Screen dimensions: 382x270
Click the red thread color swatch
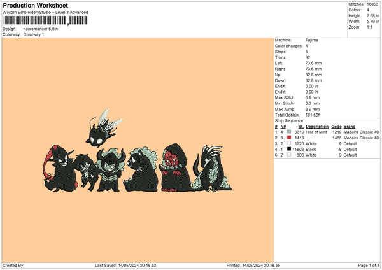point(289,138)
